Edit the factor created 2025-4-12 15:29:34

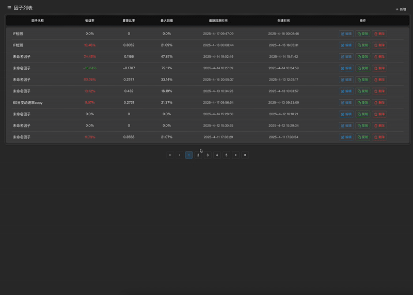[x=346, y=126]
